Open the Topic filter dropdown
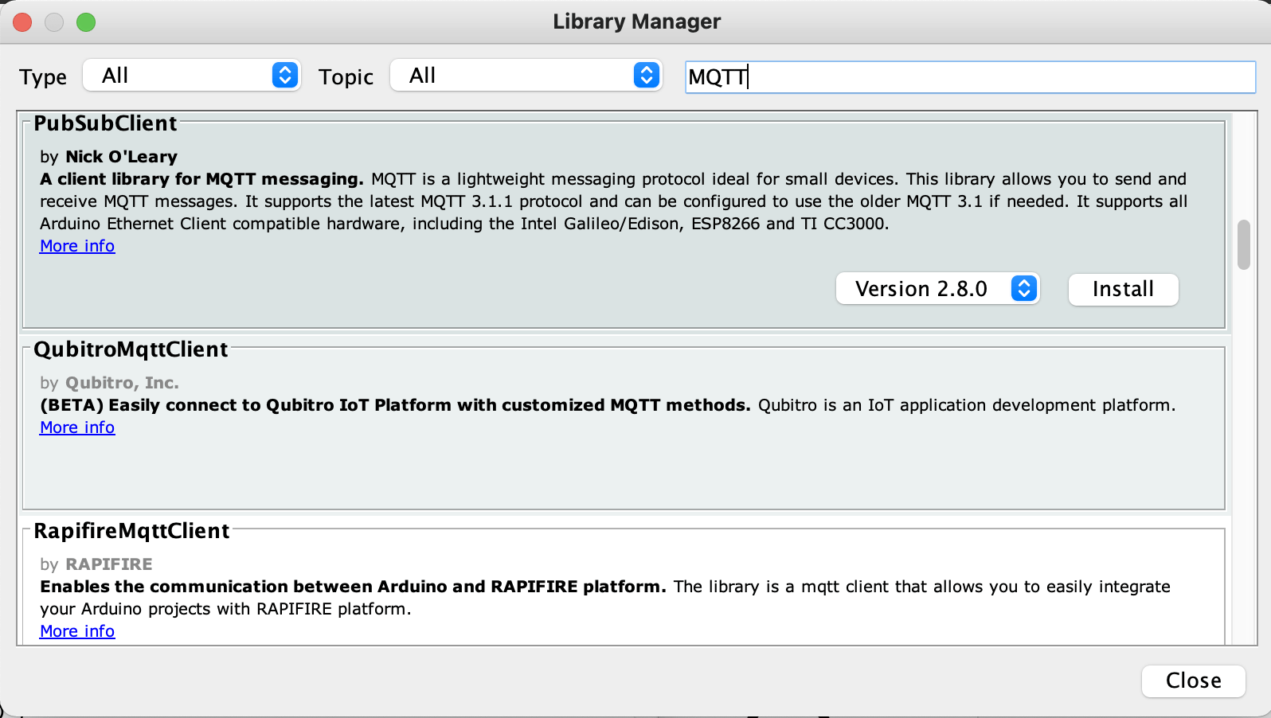Image resolution: width=1271 pixels, height=718 pixels. 526,76
